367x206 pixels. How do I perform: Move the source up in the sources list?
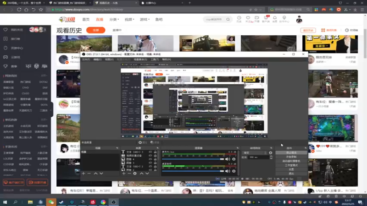141,173
